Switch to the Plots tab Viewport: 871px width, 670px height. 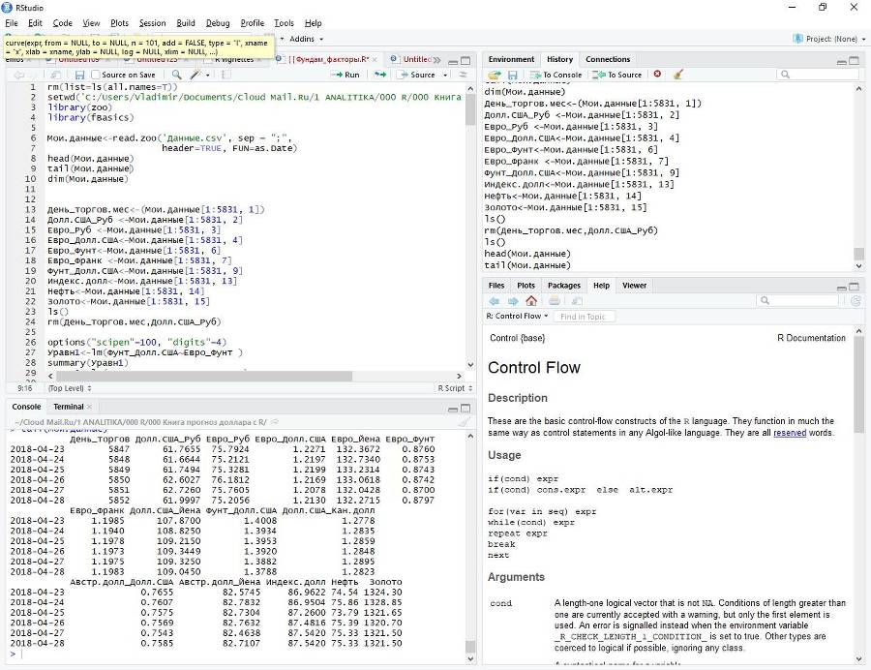[526, 286]
